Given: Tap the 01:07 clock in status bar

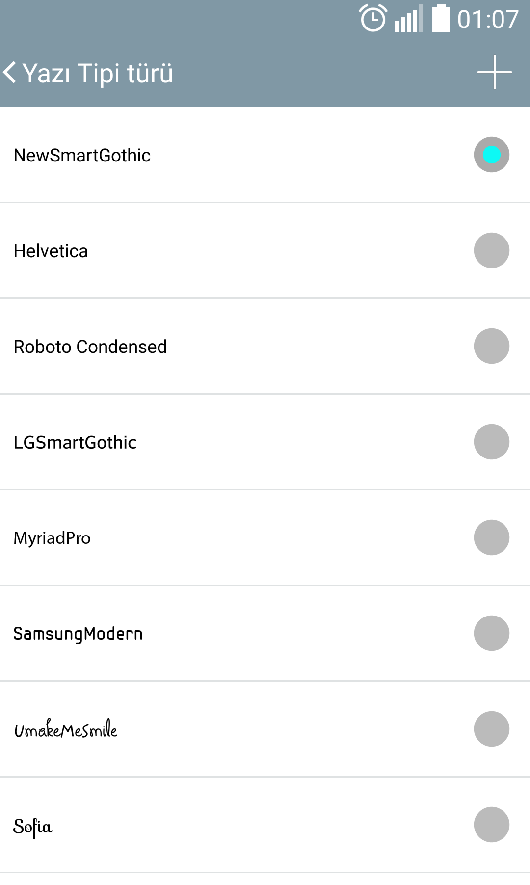Looking at the screenshot, I should click(x=488, y=20).
